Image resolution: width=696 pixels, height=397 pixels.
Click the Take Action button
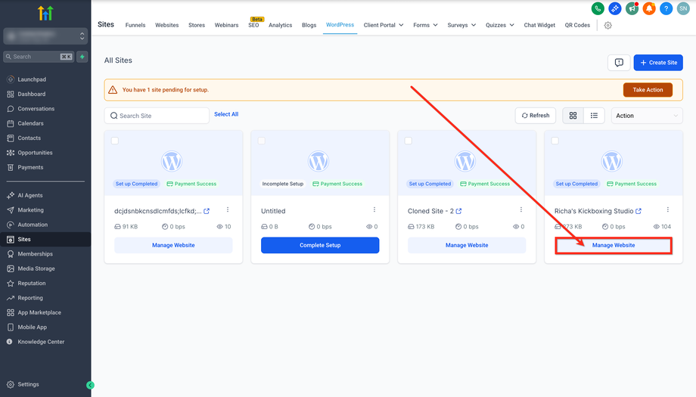point(648,89)
